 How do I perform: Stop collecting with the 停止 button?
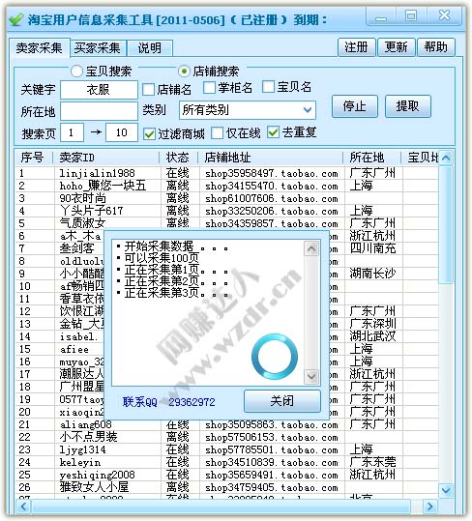point(355,106)
